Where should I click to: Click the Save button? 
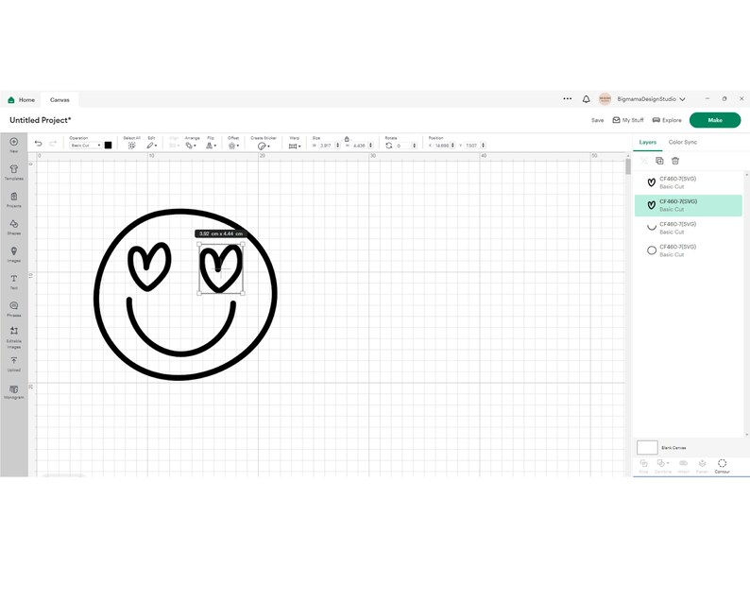pos(597,120)
